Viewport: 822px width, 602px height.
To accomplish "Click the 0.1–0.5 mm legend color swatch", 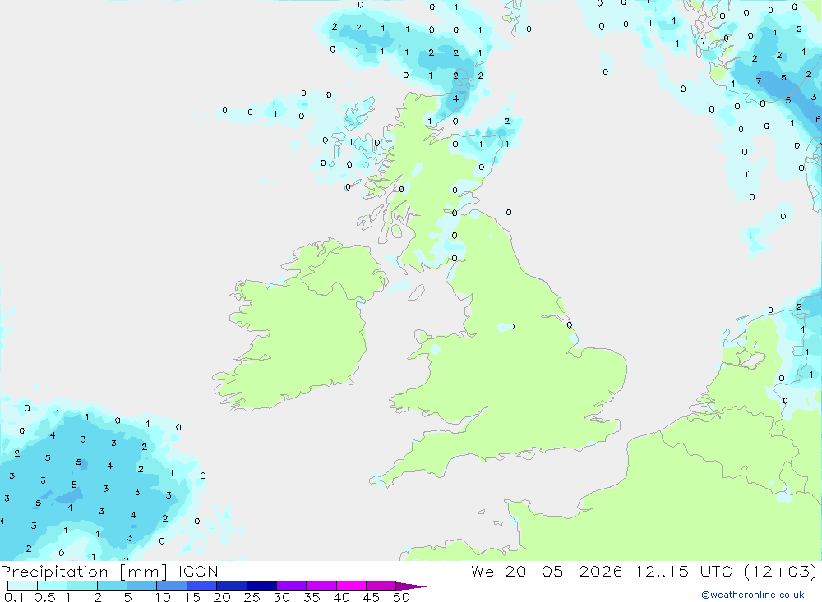I will [x=22, y=586].
